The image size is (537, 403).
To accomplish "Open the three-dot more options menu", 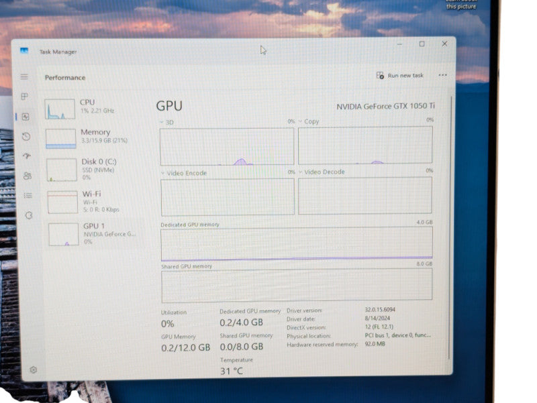I will [443, 75].
